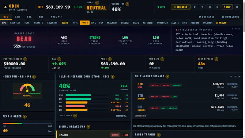Open the mail envelope icon

[x=209, y=7]
